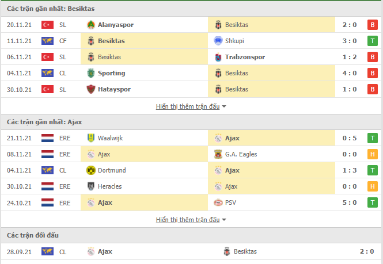This screenshot has height=264, width=383.
Task: Click the red B badge for Alanyaspor match
Action: tap(373, 25)
